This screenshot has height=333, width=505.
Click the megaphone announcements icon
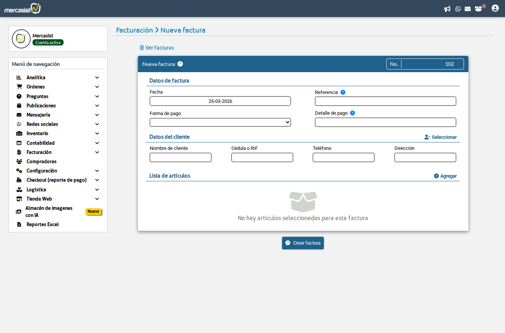coord(447,9)
